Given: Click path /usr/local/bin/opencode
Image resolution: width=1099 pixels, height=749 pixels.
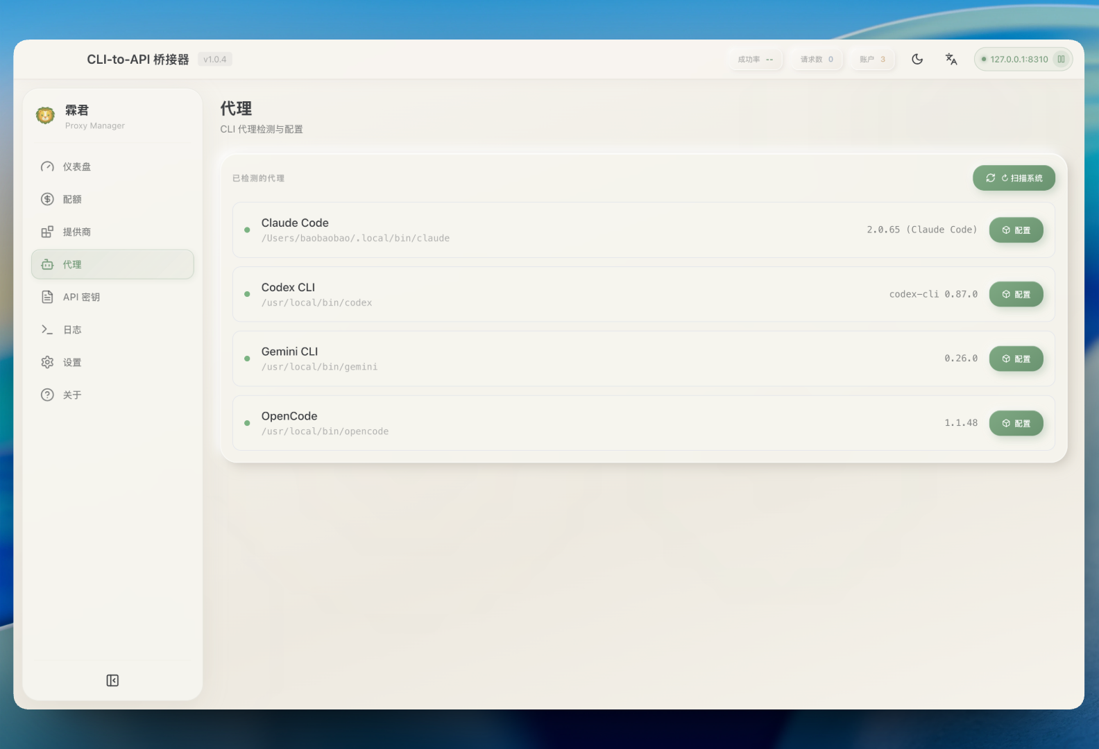Looking at the screenshot, I should pos(325,431).
